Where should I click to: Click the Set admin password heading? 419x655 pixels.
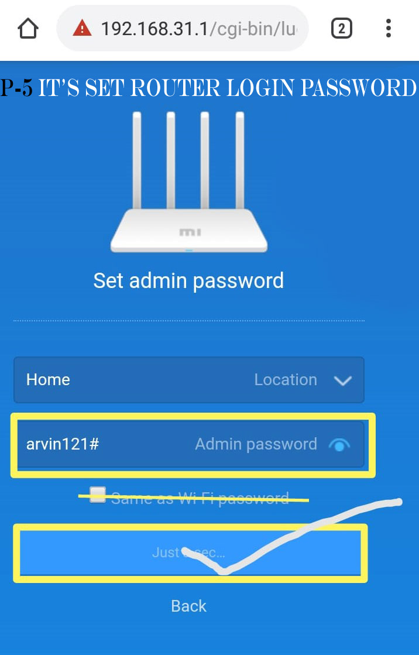tap(189, 281)
